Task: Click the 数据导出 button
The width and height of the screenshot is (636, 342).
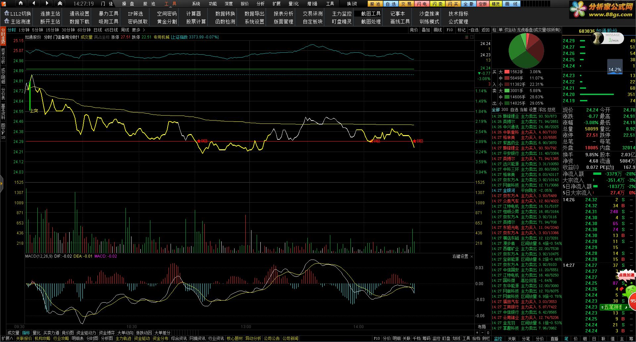Action: coord(254,14)
